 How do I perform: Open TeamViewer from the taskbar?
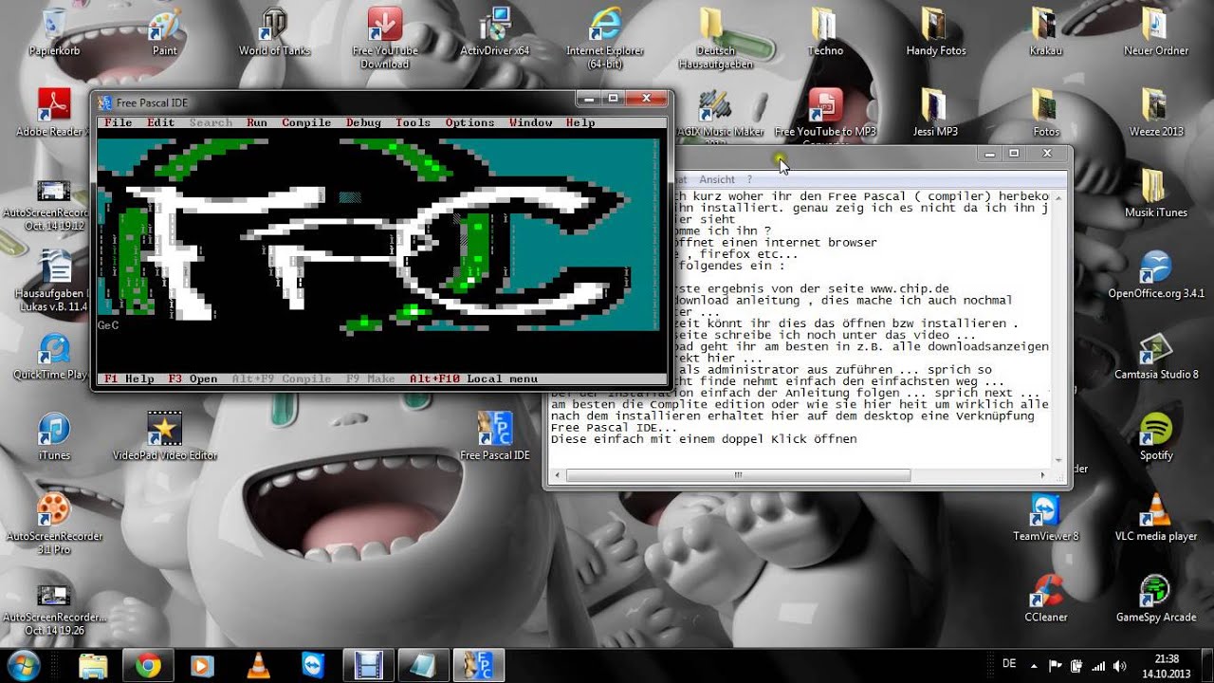click(x=313, y=666)
